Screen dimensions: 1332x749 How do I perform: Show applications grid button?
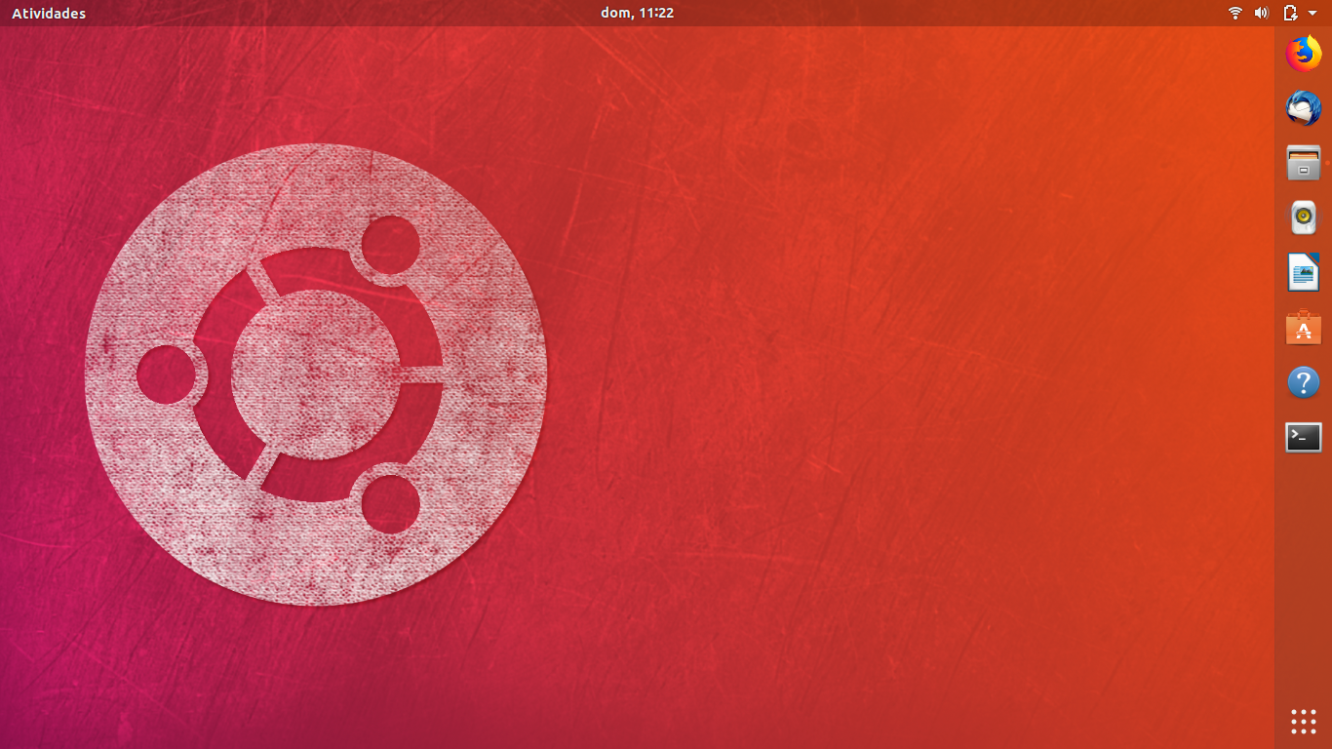[x=1304, y=722]
